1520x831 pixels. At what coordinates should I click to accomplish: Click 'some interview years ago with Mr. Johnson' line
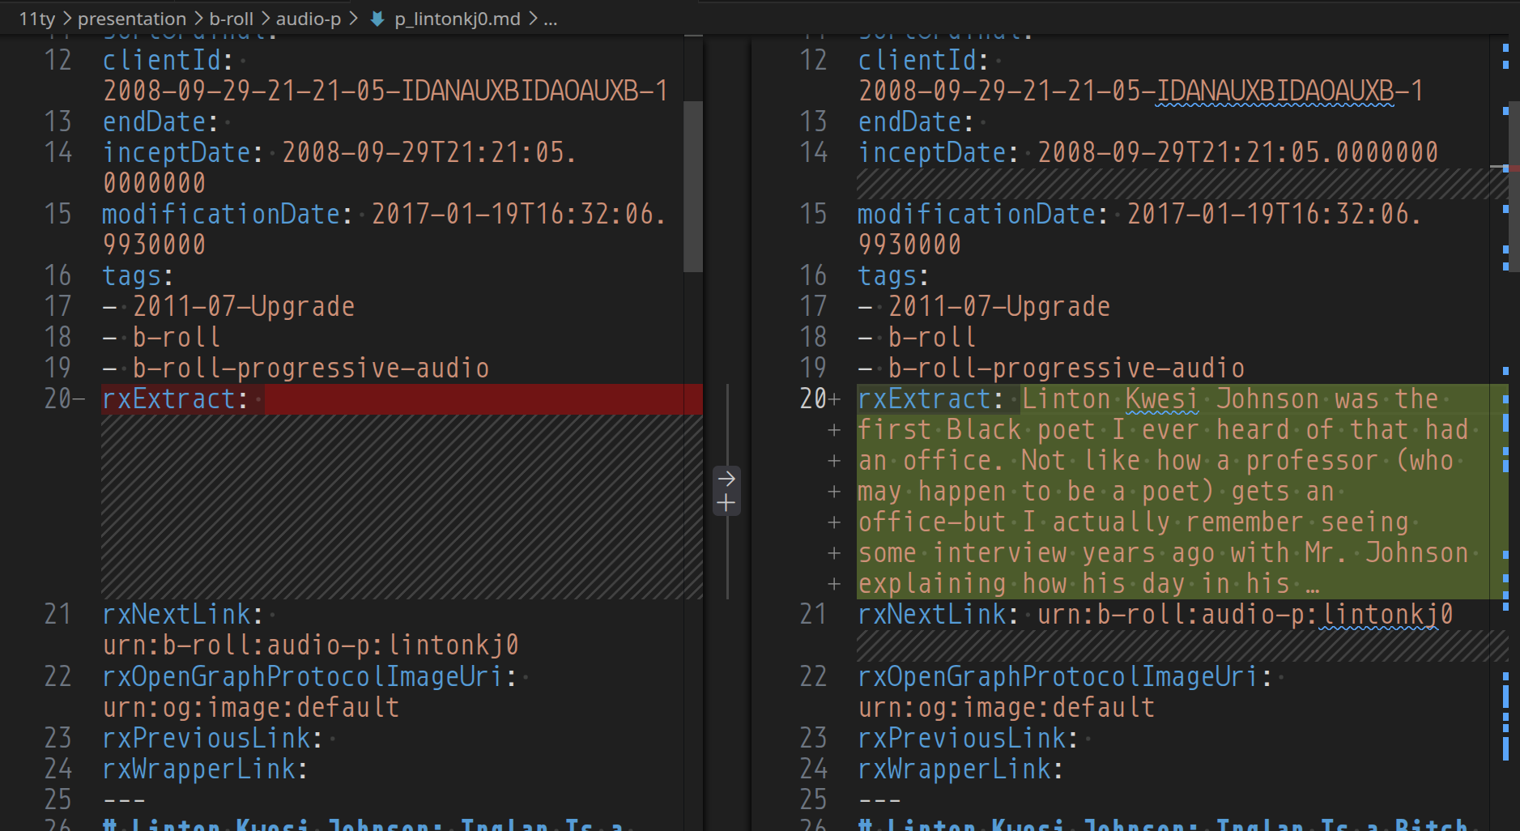click(x=1164, y=553)
